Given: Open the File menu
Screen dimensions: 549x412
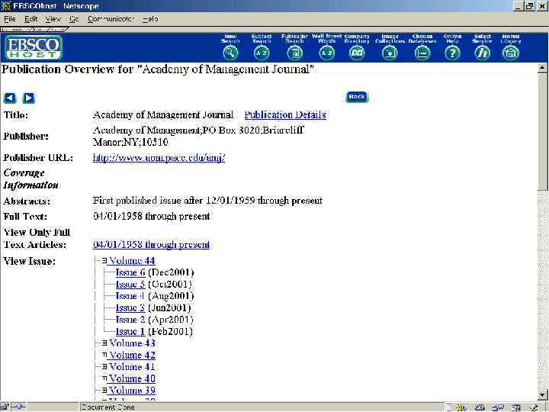Looking at the screenshot, I should pyautogui.click(x=10, y=19).
